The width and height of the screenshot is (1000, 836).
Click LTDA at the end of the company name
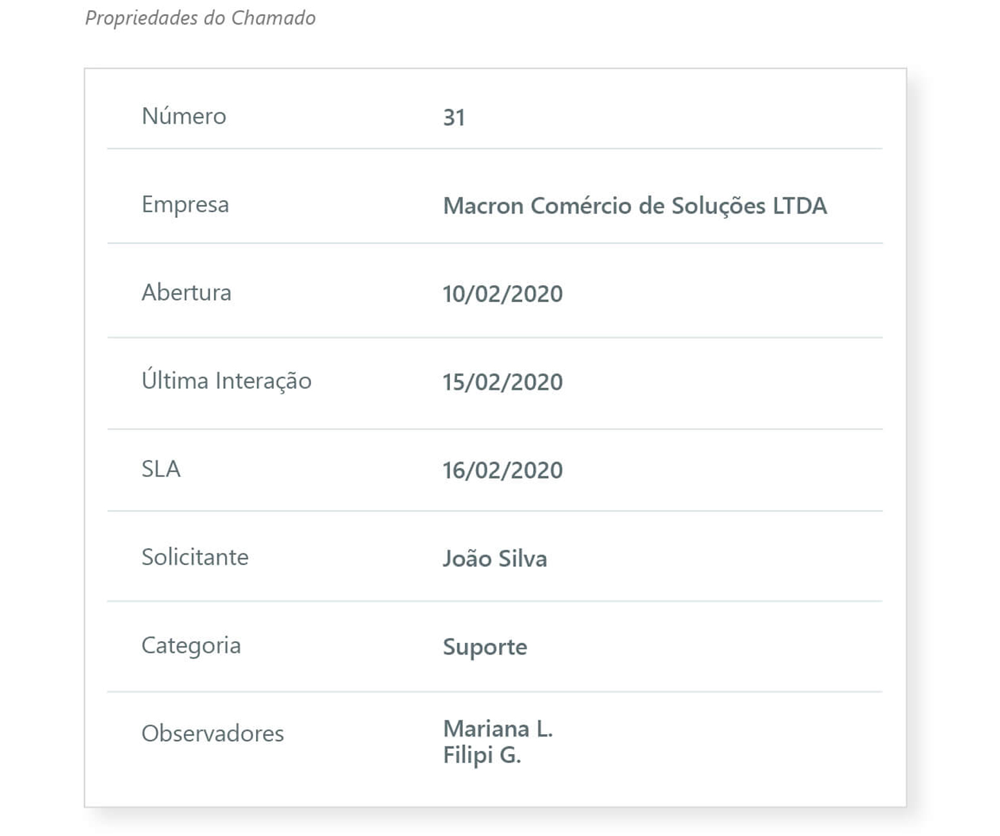pos(799,206)
